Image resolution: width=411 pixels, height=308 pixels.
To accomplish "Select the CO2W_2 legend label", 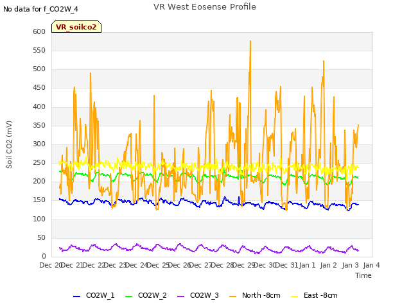I will point(152,295).
